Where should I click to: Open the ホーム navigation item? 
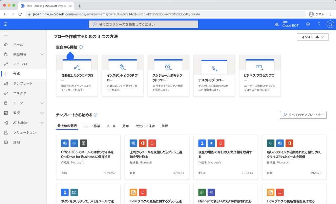click(x=23, y=45)
